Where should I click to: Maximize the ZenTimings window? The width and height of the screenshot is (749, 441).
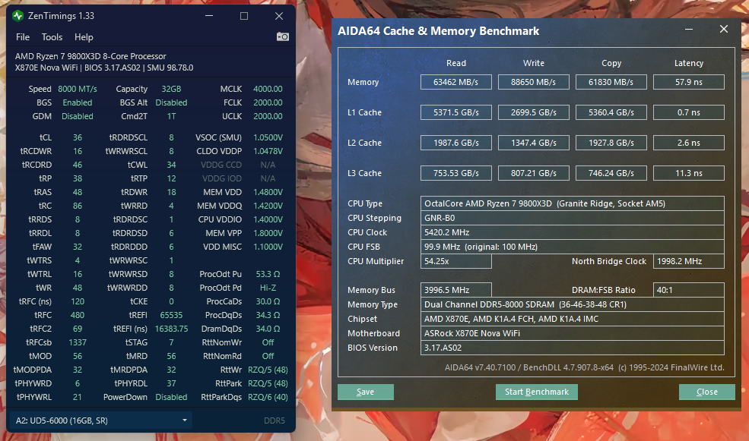coord(244,16)
